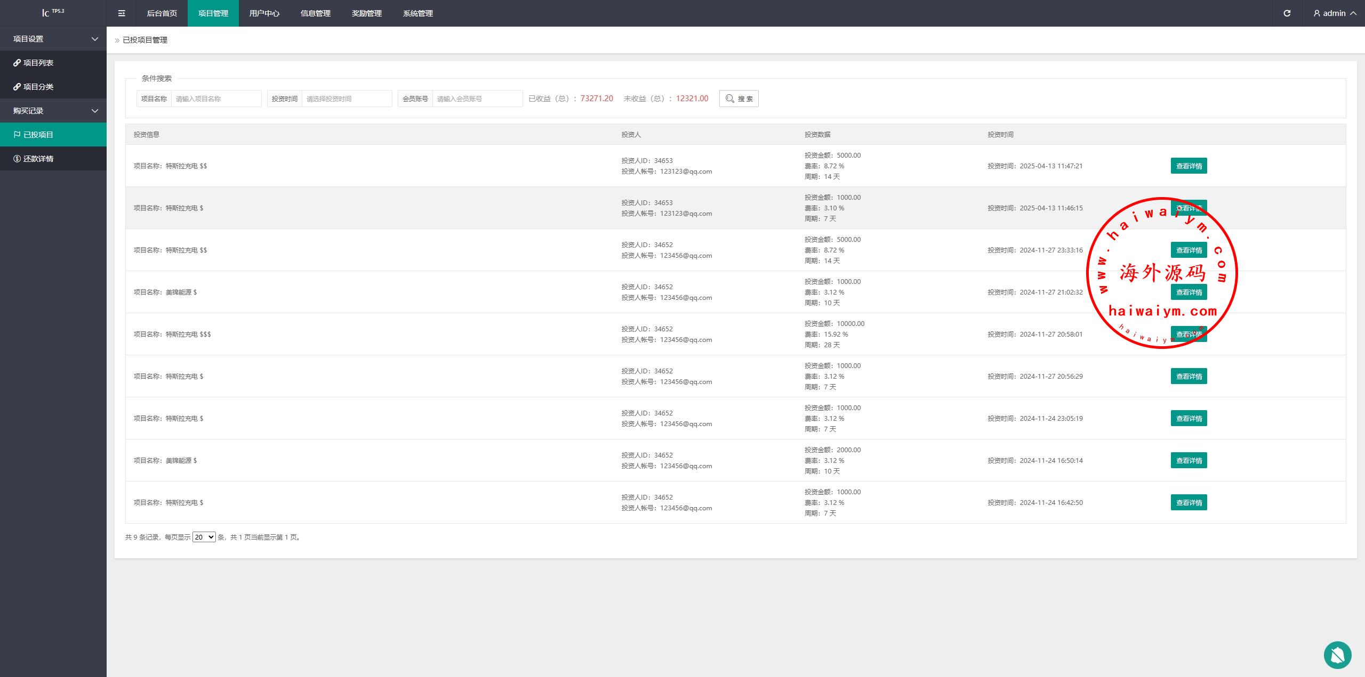This screenshot has height=677, width=1365.
Task: Toggle the sidebar collapse hamburger icon
Action: point(122,13)
